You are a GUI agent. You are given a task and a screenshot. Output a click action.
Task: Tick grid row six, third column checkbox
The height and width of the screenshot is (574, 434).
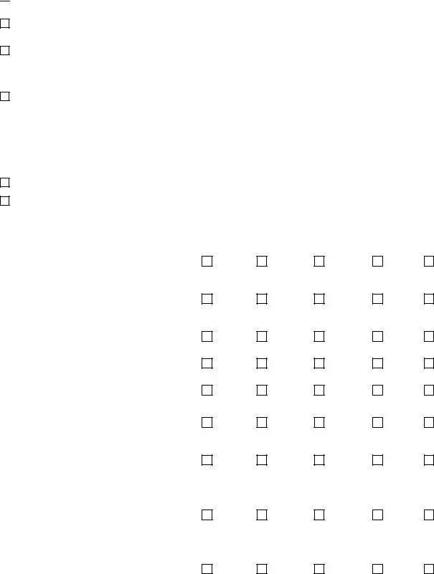click(x=319, y=422)
